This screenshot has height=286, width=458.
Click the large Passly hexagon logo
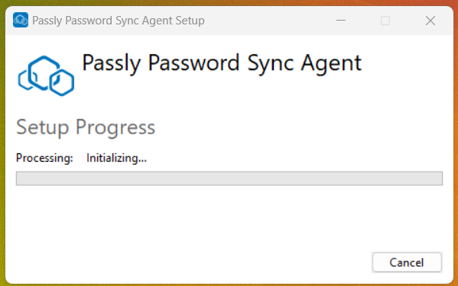[x=46, y=76]
